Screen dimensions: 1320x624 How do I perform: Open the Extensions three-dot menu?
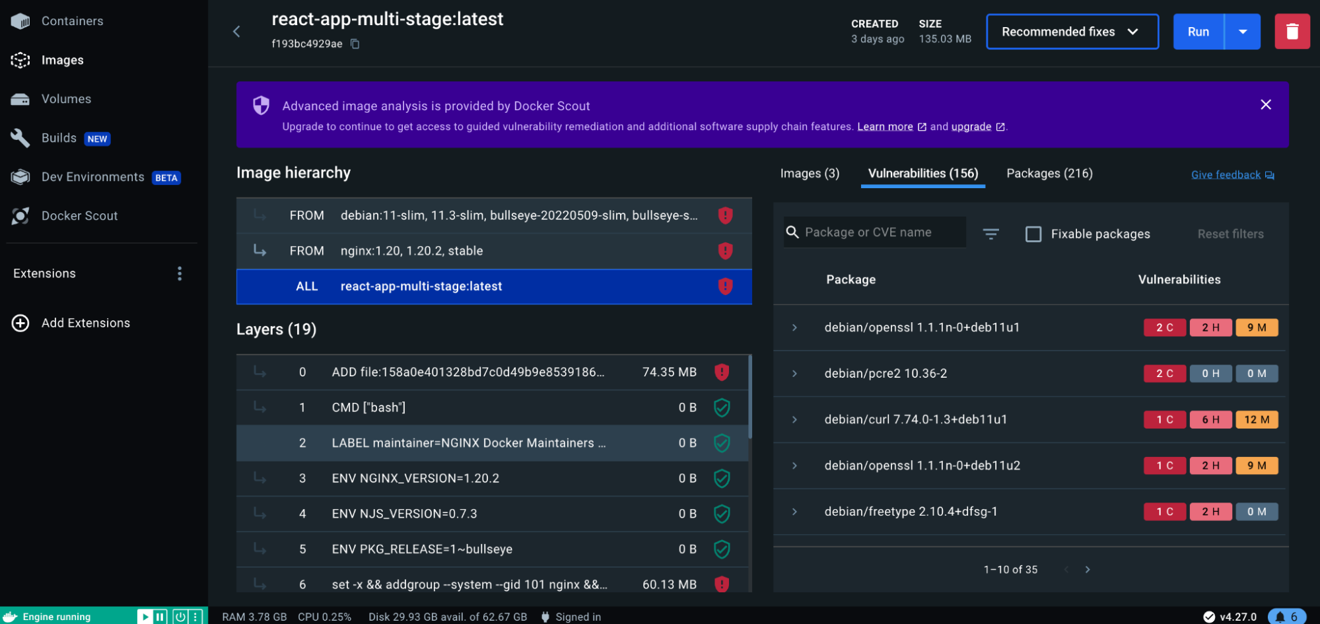coord(180,273)
